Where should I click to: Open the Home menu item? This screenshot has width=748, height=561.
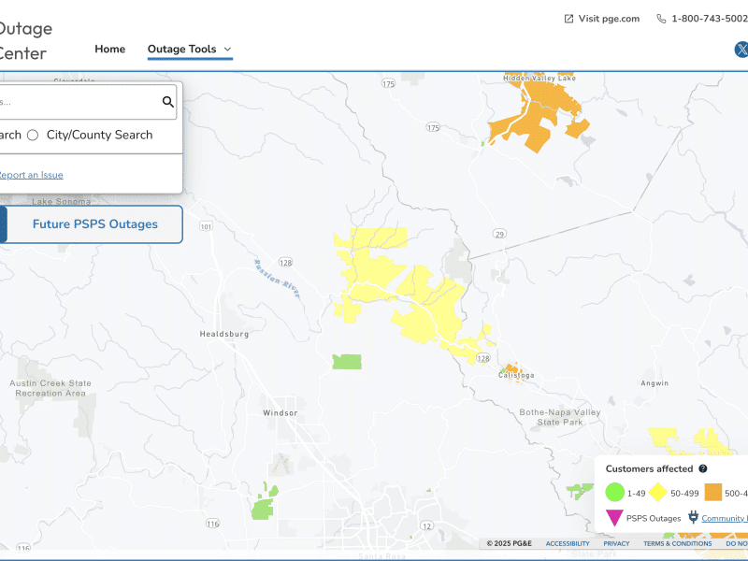click(x=109, y=50)
